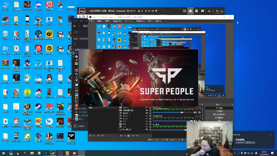The image size is (277, 156).
Task: Open the Recycle Bin desktop icon
Action: (x=6, y=35)
